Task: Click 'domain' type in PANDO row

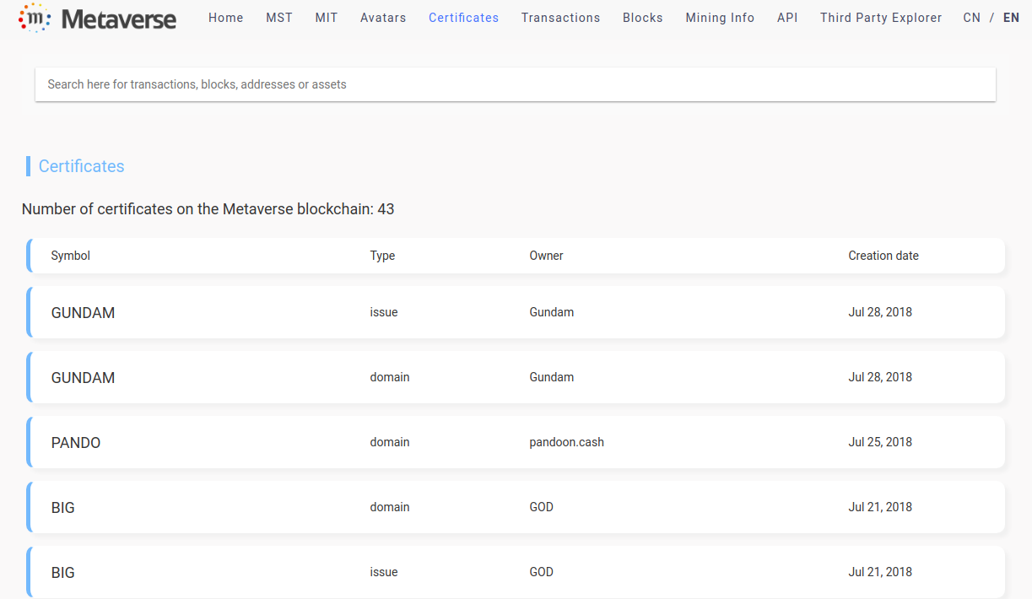Action: pos(390,442)
